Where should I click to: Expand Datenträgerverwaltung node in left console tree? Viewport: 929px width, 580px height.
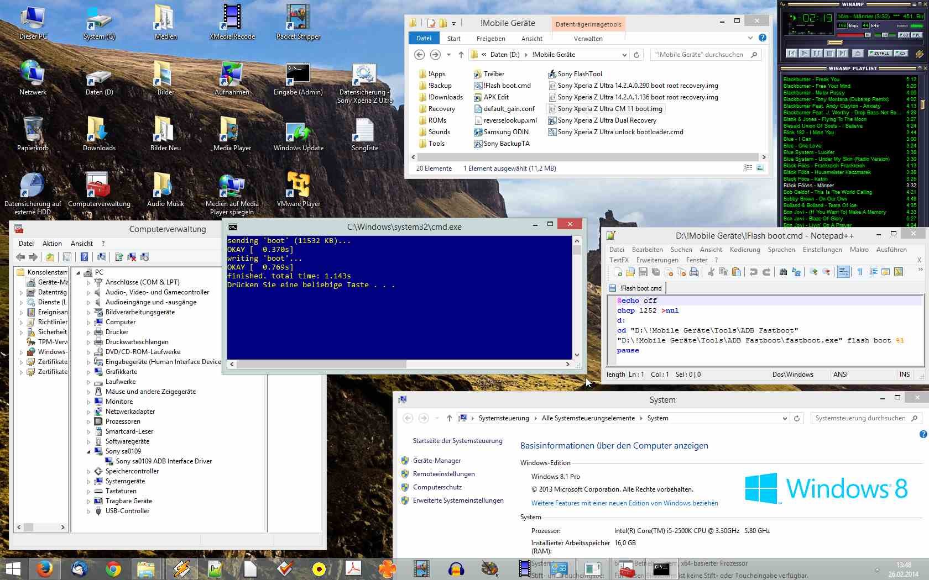[x=22, y=292]
